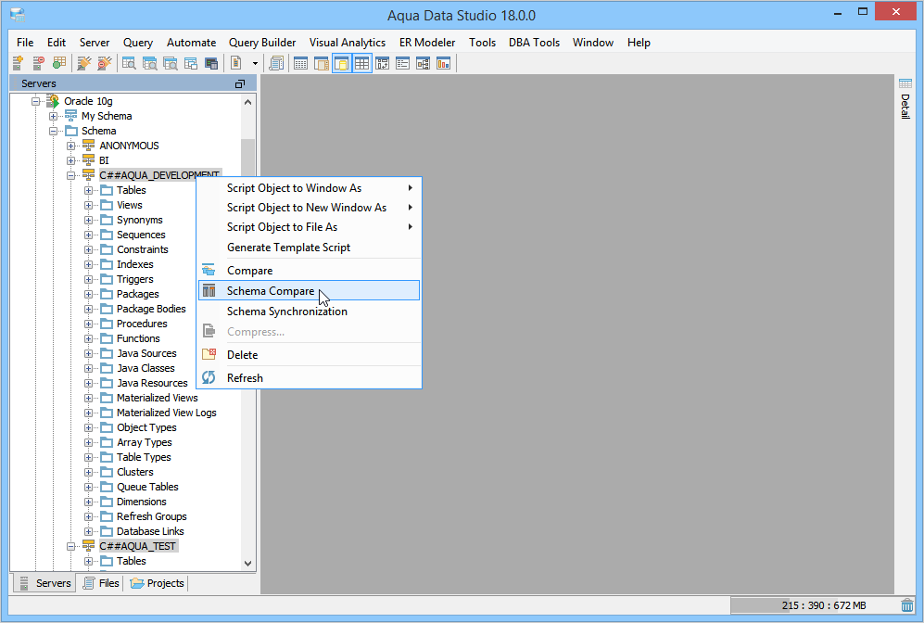
Task: Collapse the C##AQUA_DEVELOPMENT schema node
Action: 70,175
